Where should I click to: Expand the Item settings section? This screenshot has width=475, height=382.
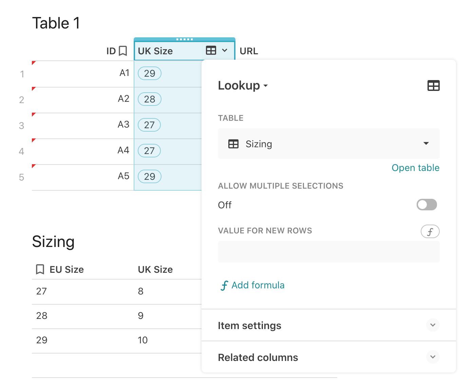point(433,325)
